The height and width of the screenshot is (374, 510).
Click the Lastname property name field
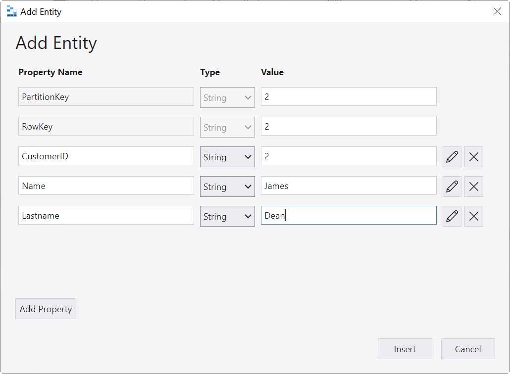coord(106,216)
